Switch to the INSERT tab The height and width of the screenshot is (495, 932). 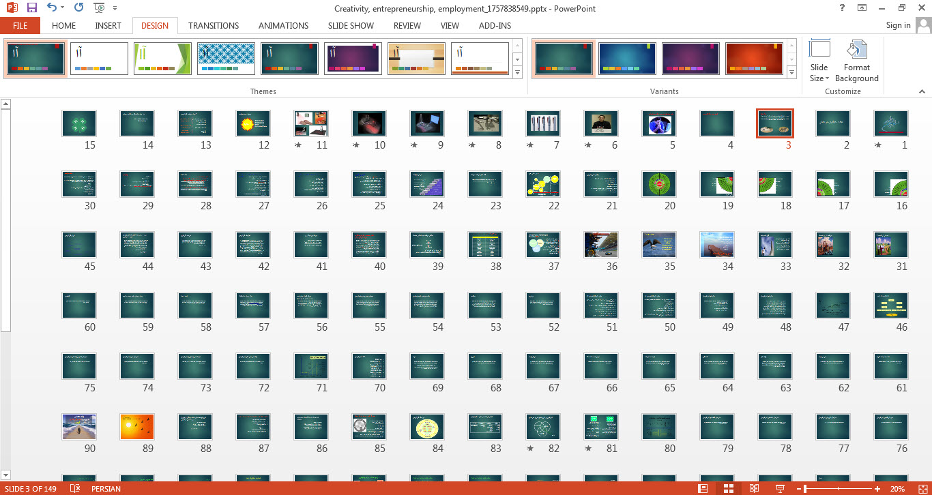pos(108,25)
